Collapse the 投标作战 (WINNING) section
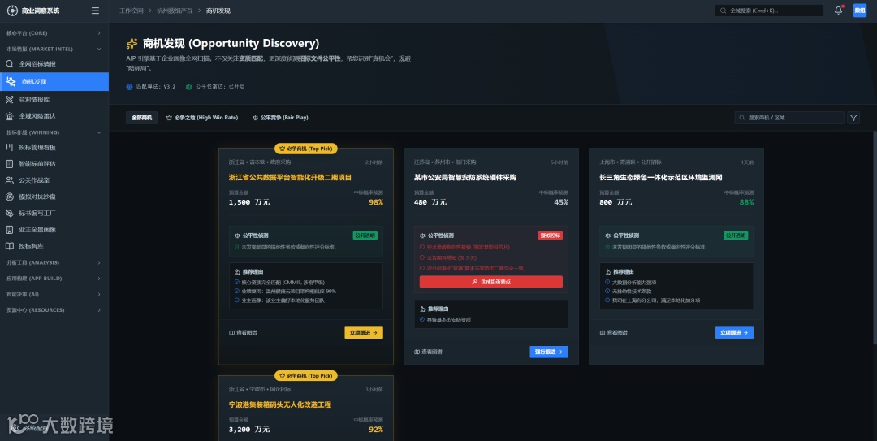The width and height of the screenshot is (877, 441). point(54,132)
